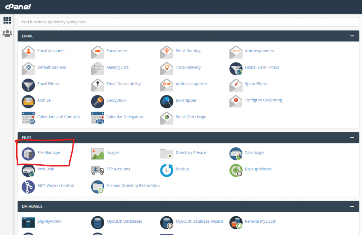
Task: Open the Track Delivery icon
Action: pyautogui.click(x=167, y=69)
